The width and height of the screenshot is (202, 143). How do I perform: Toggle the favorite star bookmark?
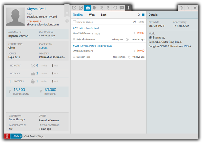tap(67, 12)
